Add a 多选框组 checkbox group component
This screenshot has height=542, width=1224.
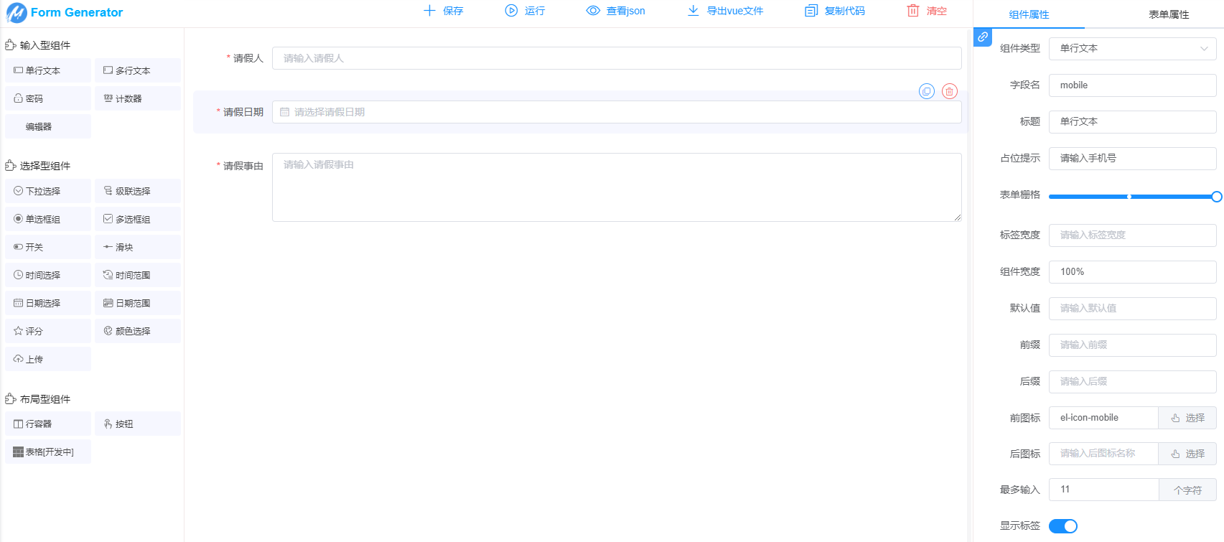138,219
